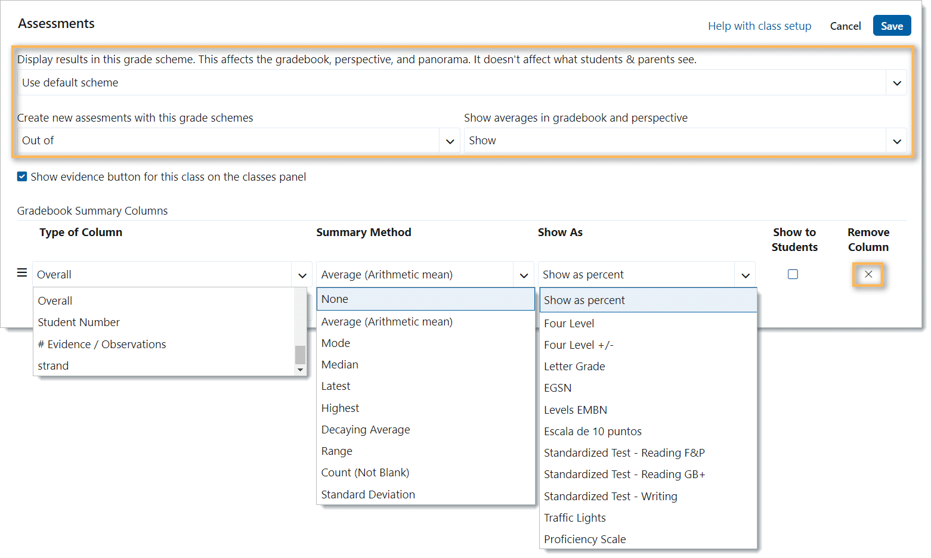
Task: Pick Traffic Lights display option
Action: (x=574, y=518)
